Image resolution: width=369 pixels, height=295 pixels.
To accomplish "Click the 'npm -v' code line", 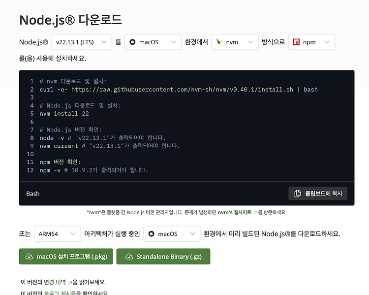I will pos(94,170).
